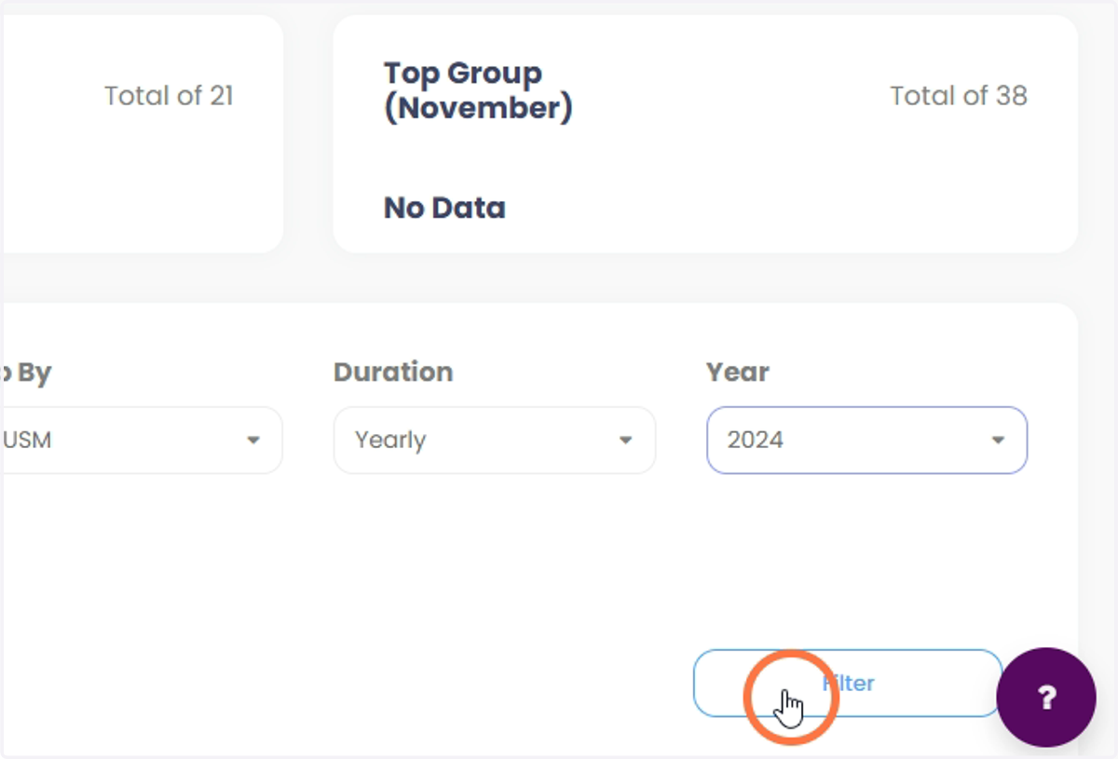Select the card showing Total of 21

click(x=142, y=133)
